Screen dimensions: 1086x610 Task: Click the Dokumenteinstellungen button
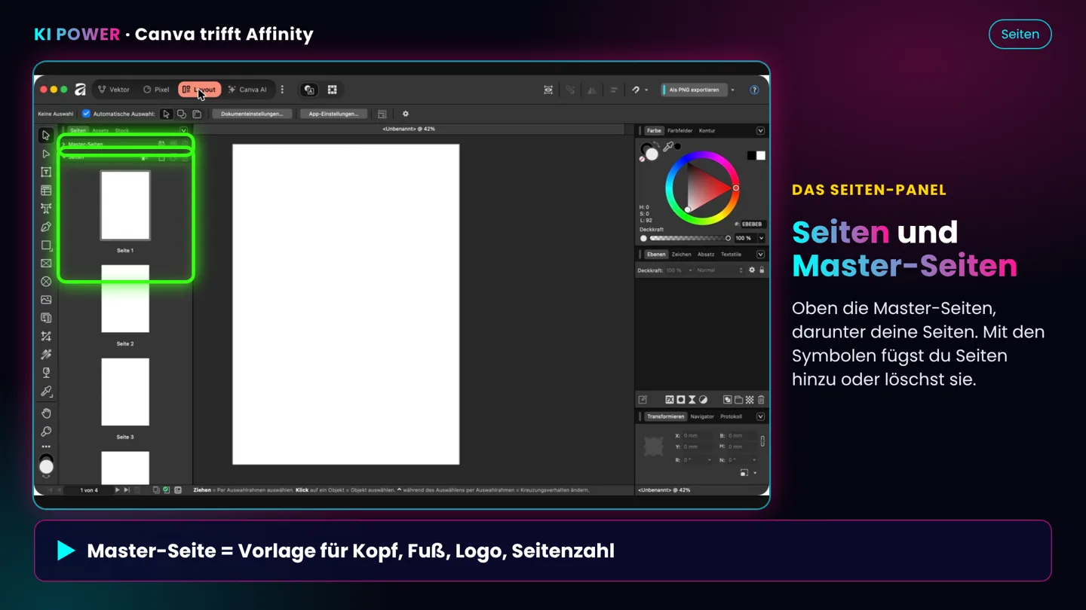[x=252, y=114]
